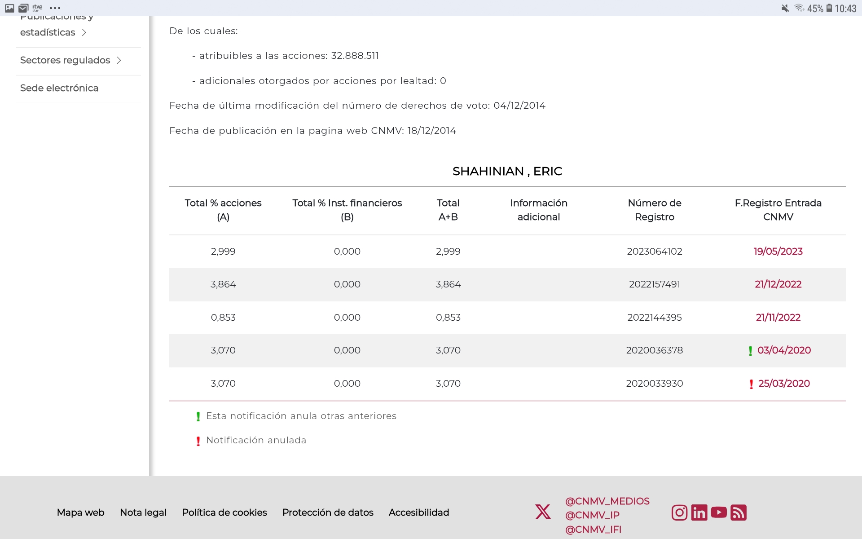Open the Nota legal footer link
The image size is (862, 539).
click(143, 512)
